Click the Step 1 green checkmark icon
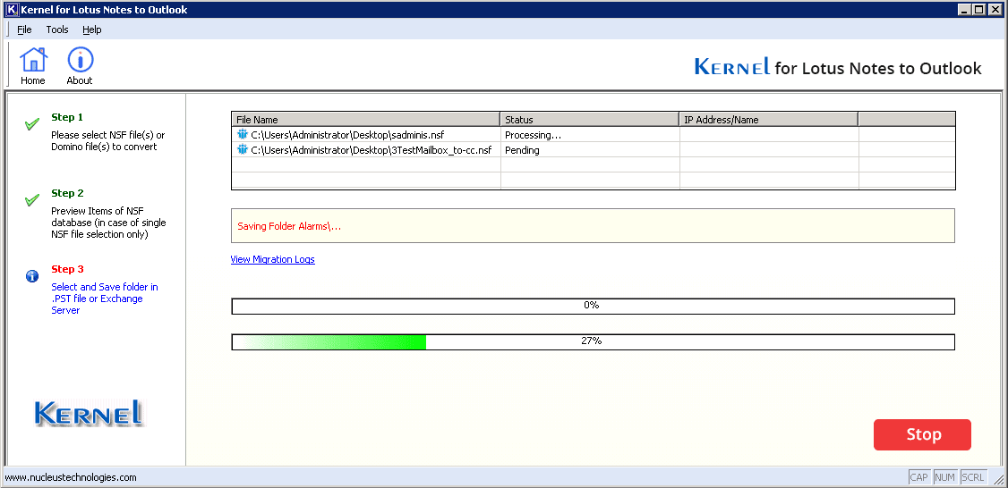 (32, 124)
